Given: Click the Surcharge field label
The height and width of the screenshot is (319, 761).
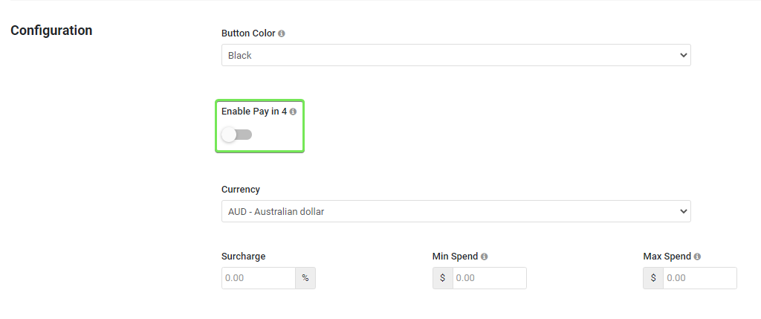Looking at the screenshot, I should pos(243,257).
